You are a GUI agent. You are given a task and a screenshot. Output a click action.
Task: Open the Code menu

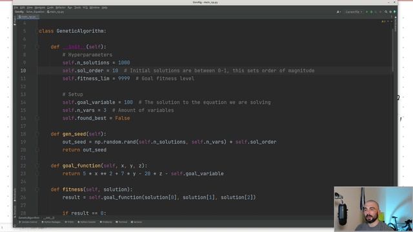click(50, 8)
